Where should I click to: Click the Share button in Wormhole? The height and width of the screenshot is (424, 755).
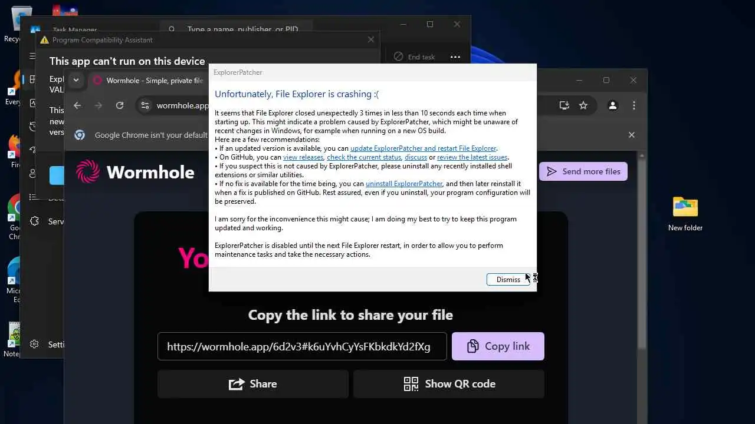(x=253, y=384)
